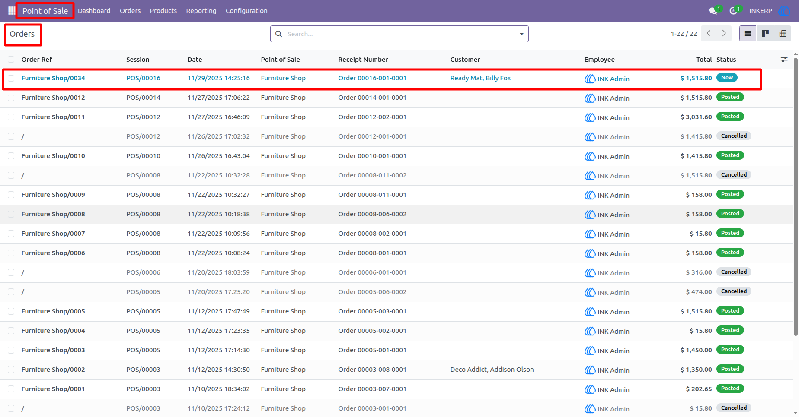
Task: Open the conversations chat bubble icon
Action: [x=713, y=11]
